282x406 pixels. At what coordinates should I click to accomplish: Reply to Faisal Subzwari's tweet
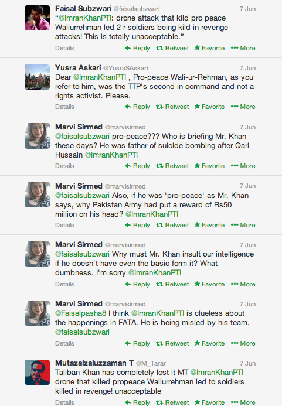coord(137,48)
